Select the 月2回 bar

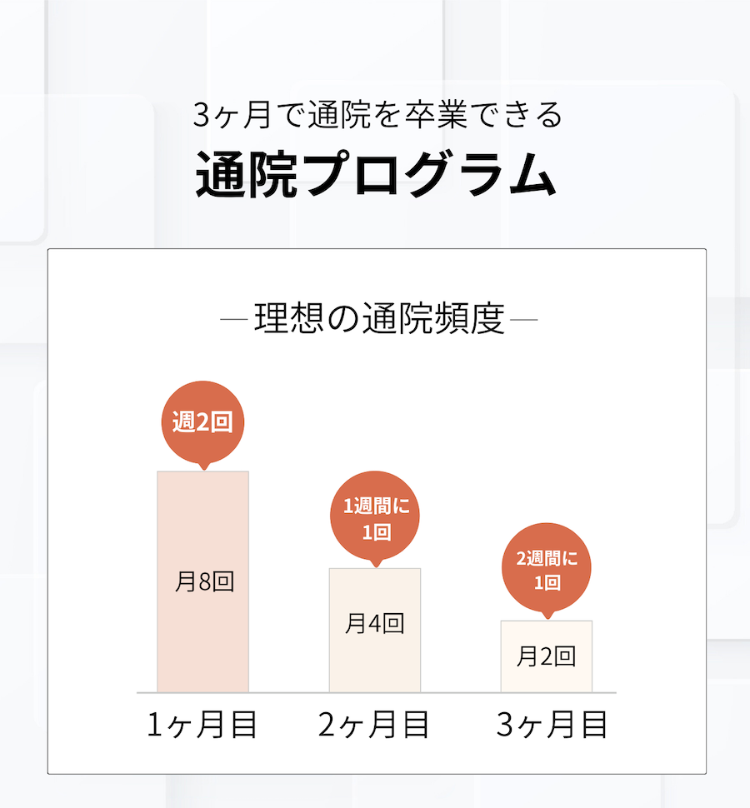547,656
